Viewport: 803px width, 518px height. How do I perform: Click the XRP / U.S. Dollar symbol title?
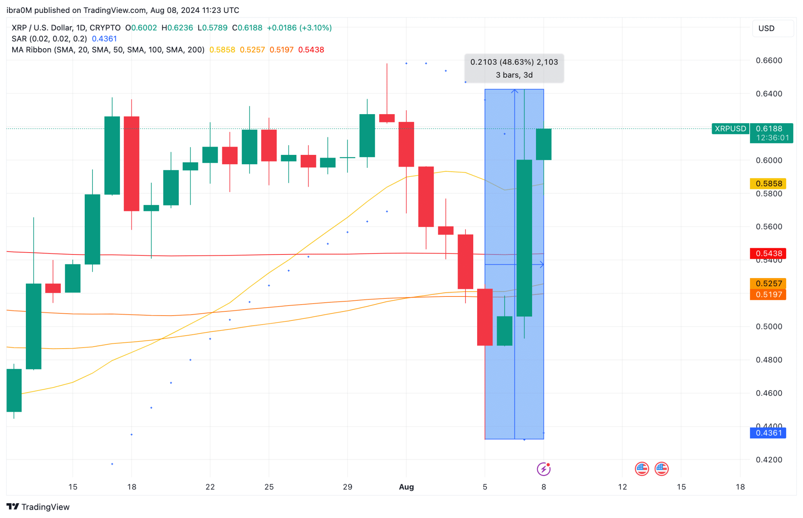66,28
